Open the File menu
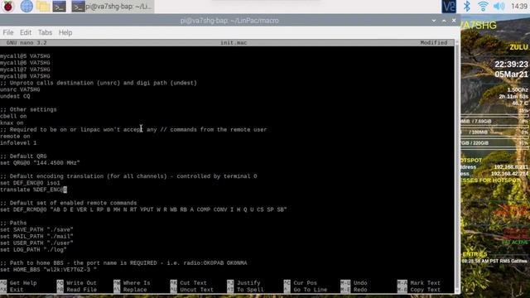The height and width of the screenshot is (298, 530). click(8, 32)
